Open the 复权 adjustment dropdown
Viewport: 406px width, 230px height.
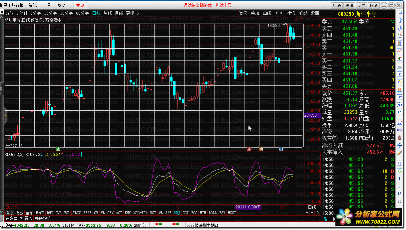[x=243, y=13]
